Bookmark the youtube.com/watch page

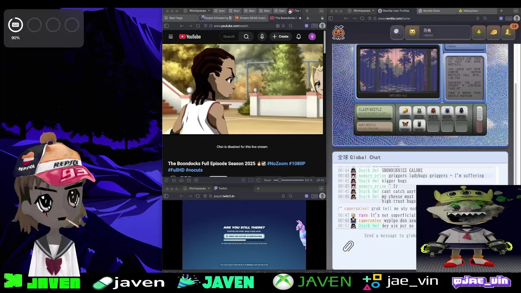(283, 26)
